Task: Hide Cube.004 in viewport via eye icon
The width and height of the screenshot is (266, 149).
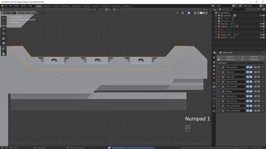Action: coord(261,26)
